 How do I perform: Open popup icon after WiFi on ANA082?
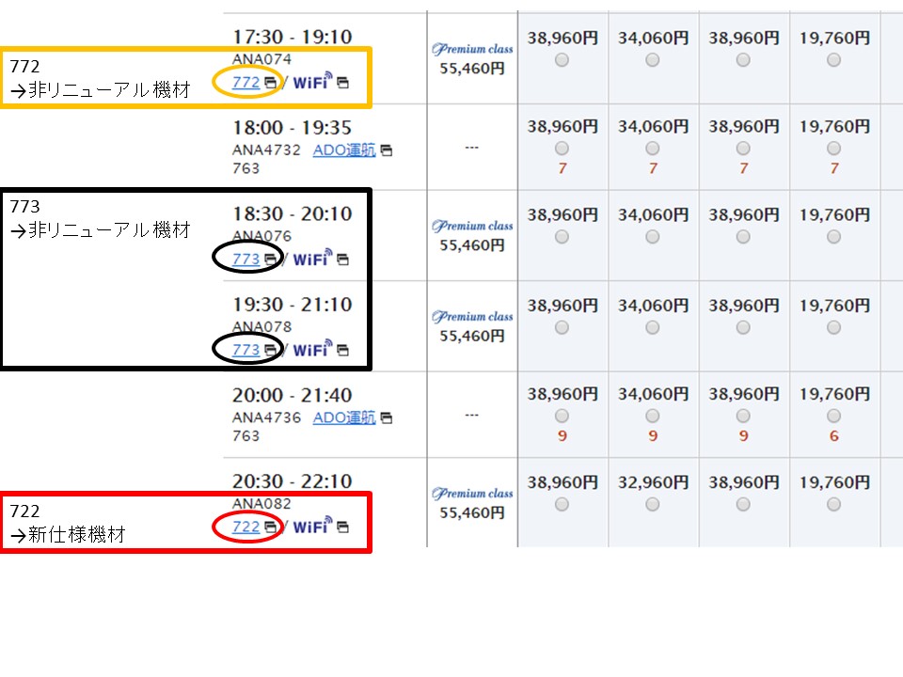tap(342, 527)
